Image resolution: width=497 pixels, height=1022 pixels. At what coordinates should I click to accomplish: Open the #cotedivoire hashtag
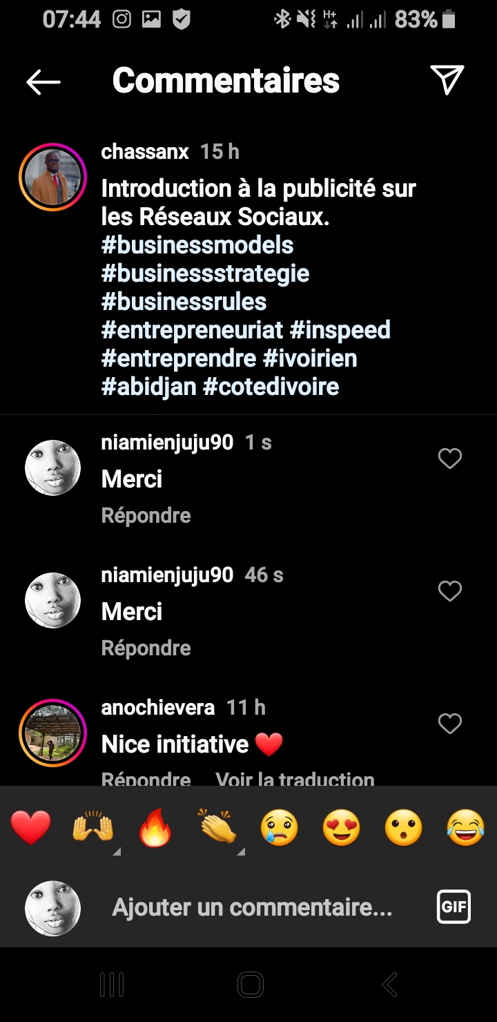pos(271,387)
